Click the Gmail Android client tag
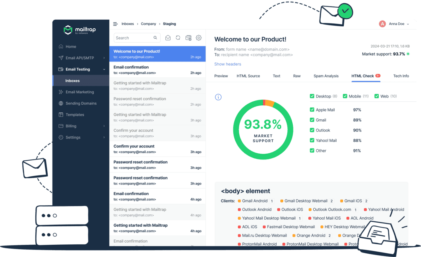This screenshot has width=421, height=257. (256, 201)
